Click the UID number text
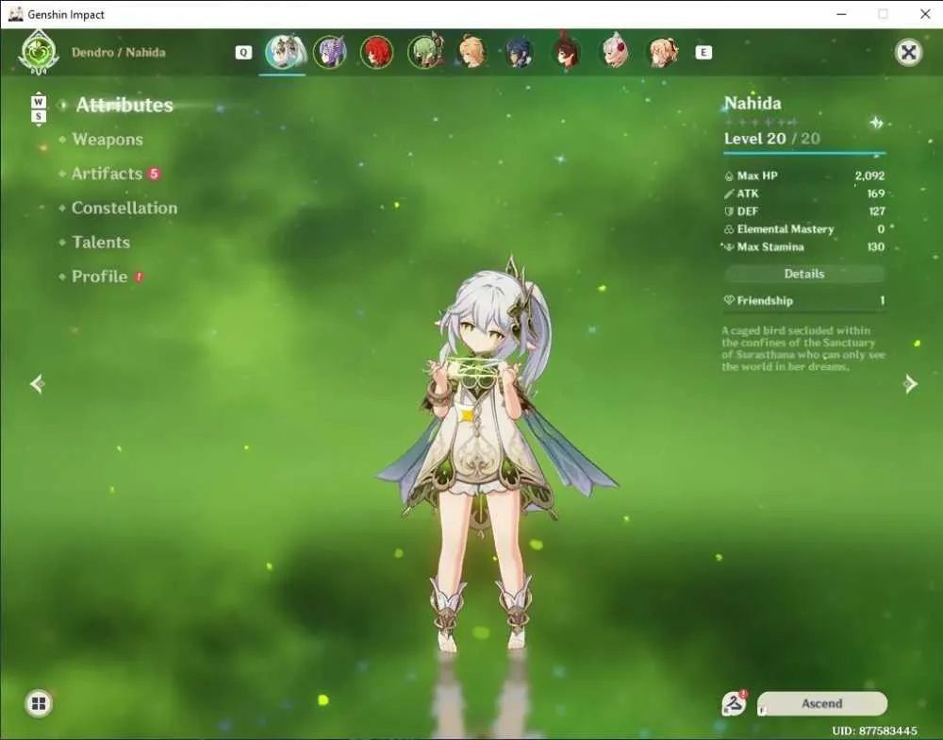The height and width of the screenshot is (740, 943). coord(874,731)
